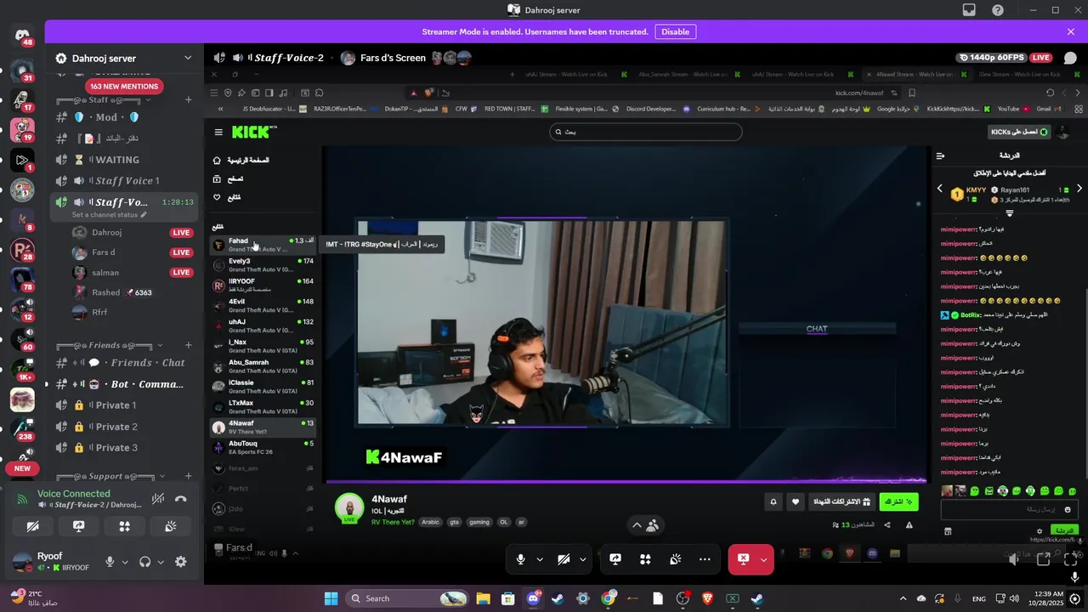Disable Streamer Mode with the Disable button
The image size is (1088, 612).
(676, 31)
